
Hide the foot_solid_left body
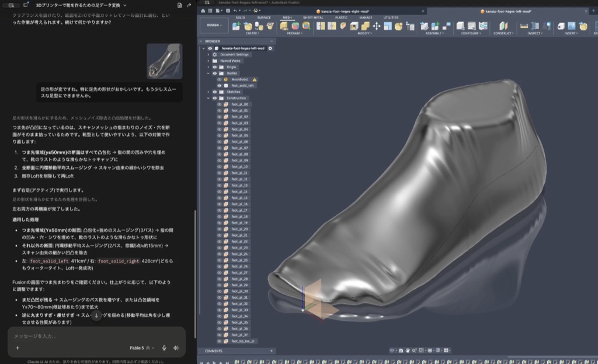click(220, 86)
